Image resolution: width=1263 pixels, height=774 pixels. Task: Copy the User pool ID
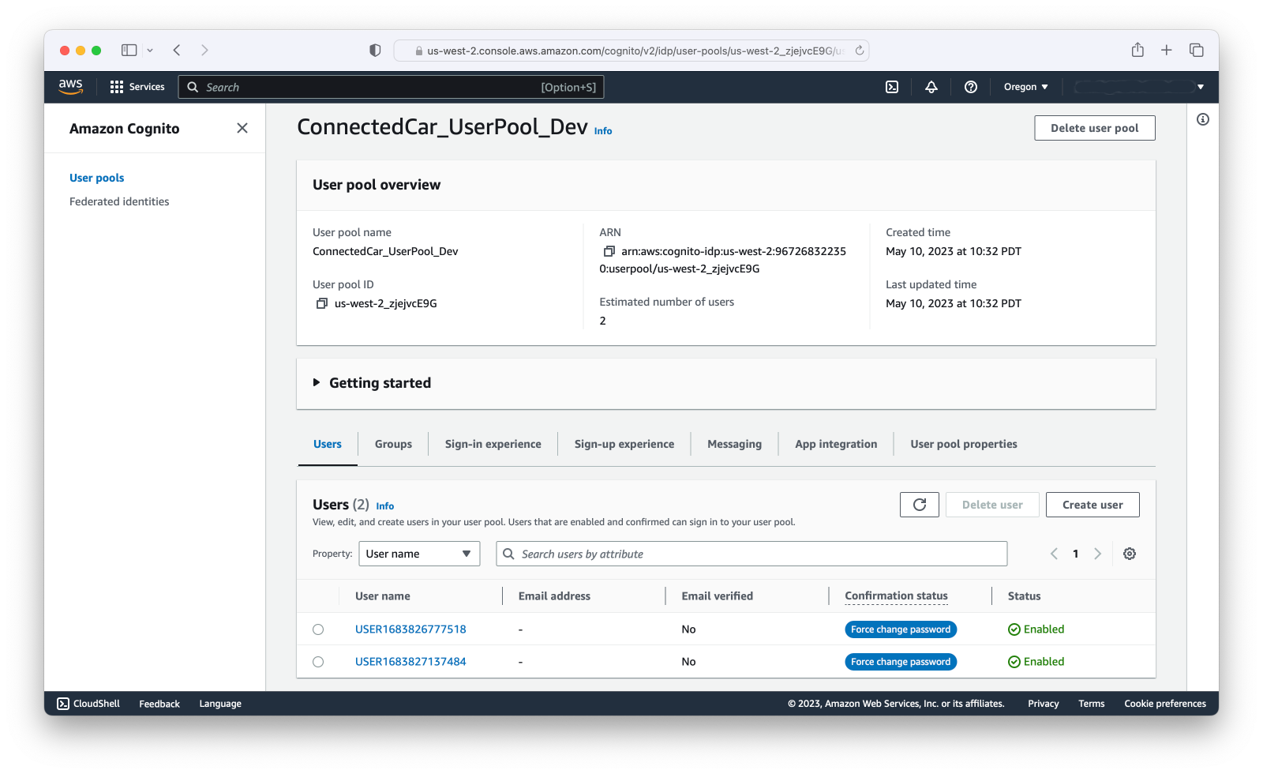(x=322, y=303)
